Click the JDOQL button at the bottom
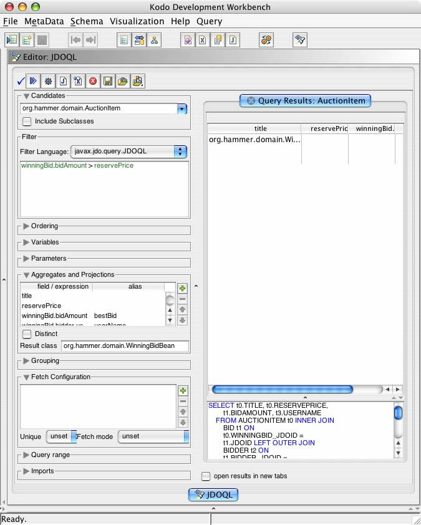The width and height of the screenshot is (421, 525). pos(213,494)
